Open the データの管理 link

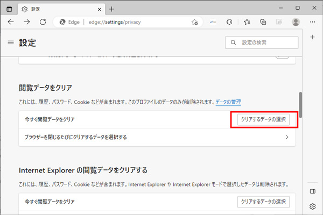coord(228,102)
